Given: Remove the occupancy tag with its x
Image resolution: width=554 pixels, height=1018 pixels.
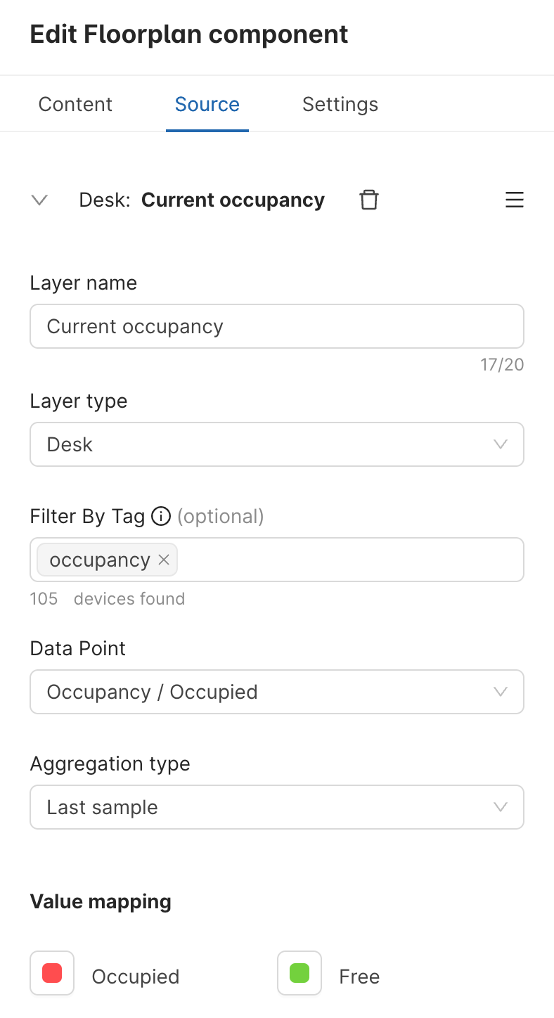Looking at the screenshot, I should [164, 560].
